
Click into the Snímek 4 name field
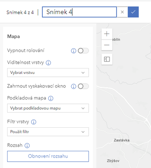pos(79,12)
